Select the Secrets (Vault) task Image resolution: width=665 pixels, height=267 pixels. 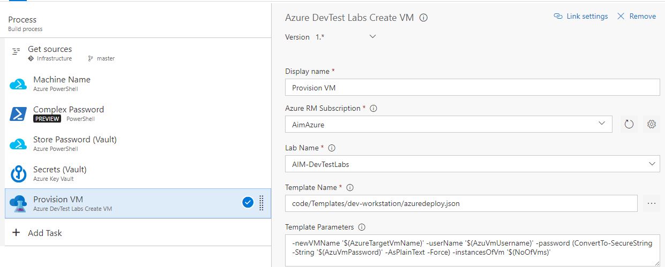pyautogui.click(x=138, y=173)
